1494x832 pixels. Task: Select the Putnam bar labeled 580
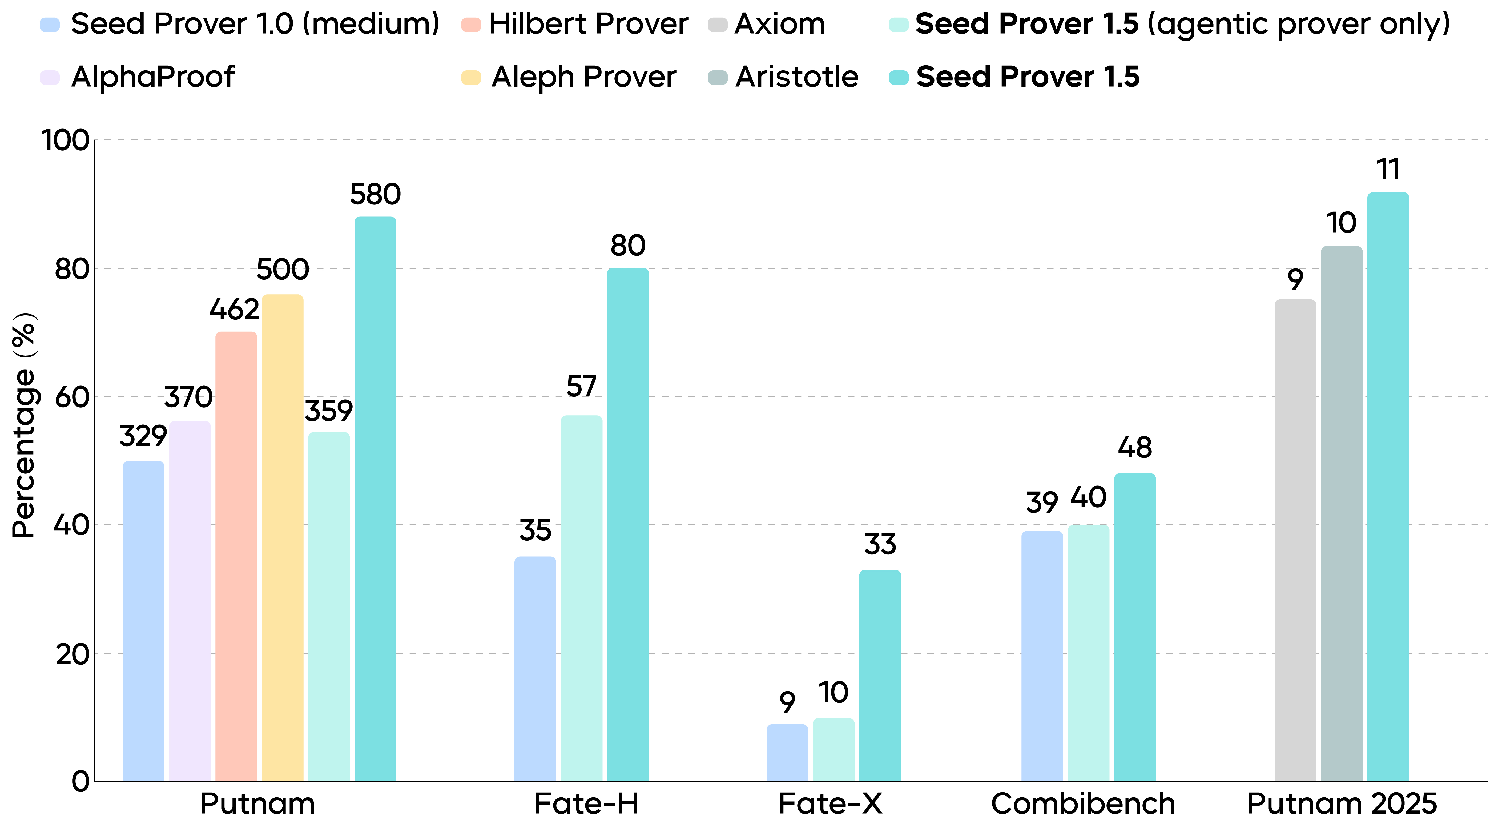click(375, 499)
